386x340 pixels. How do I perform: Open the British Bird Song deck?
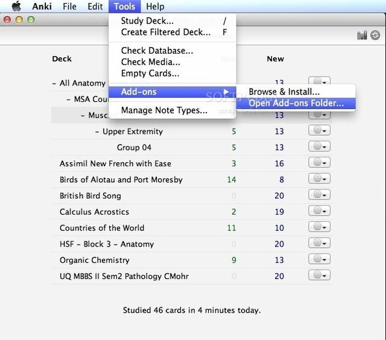click(x=90, y=195)
